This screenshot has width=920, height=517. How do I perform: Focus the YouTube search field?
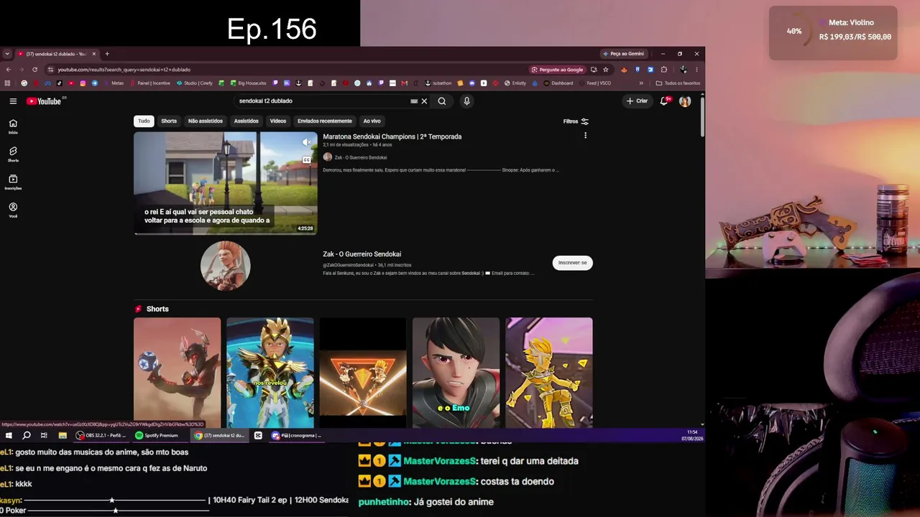coord(323,101)
